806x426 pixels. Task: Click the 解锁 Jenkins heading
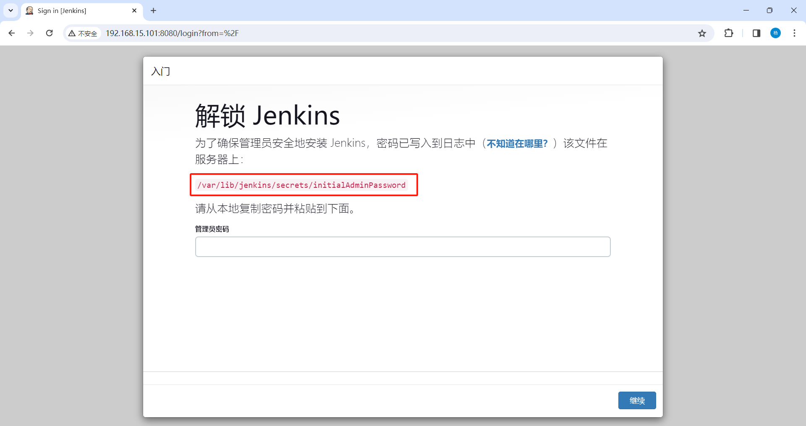tap(267, 115)
